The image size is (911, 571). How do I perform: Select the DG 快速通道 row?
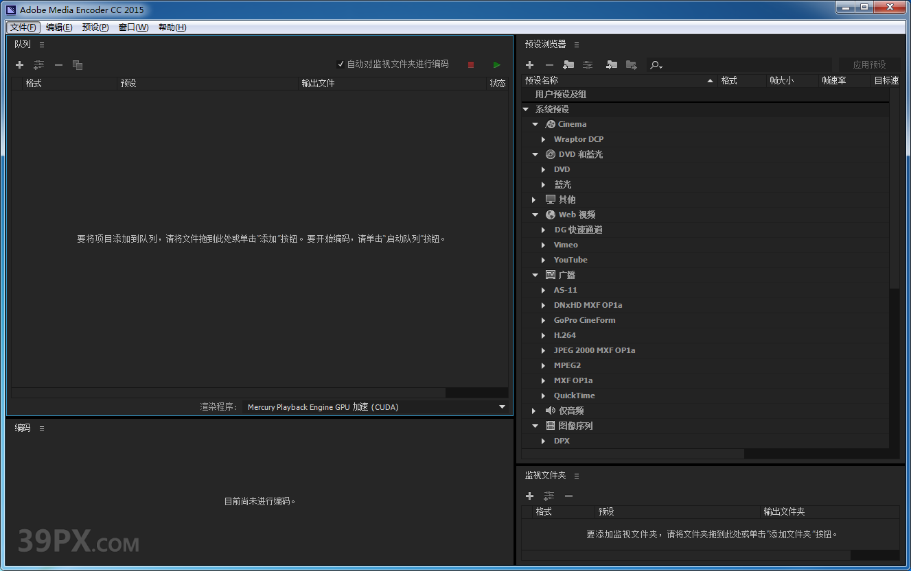(x=705, y=230)
